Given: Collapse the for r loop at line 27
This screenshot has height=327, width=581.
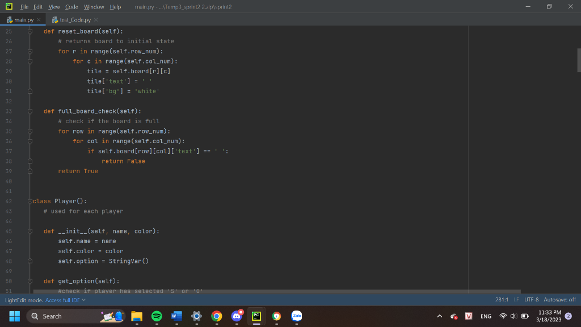Looking at the screenshot, I should pyautogui.click(x=30, y=52).
